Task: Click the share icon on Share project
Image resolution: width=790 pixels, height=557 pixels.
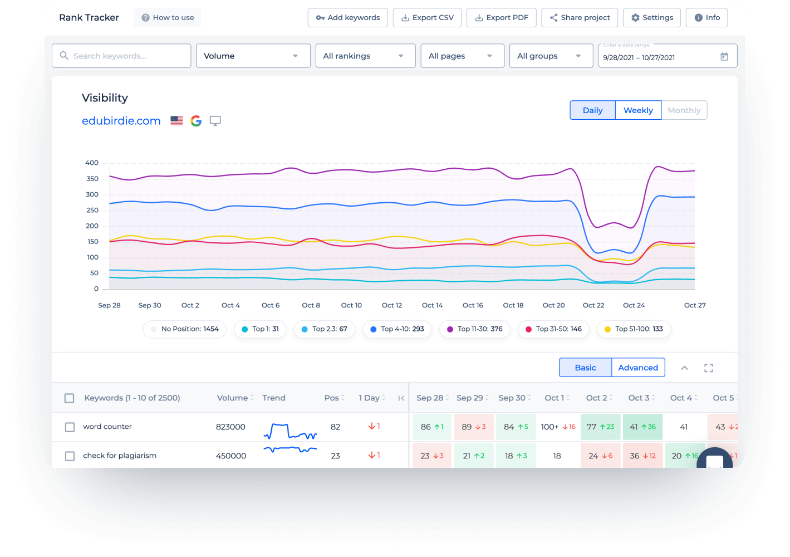Action: [x=553, y=18]
